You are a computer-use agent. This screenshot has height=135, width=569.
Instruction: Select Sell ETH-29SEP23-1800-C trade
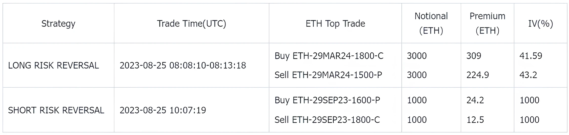(x=327, y=120)
